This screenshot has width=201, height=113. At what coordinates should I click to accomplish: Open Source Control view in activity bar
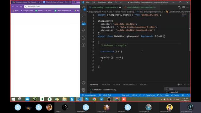[84, 23]
